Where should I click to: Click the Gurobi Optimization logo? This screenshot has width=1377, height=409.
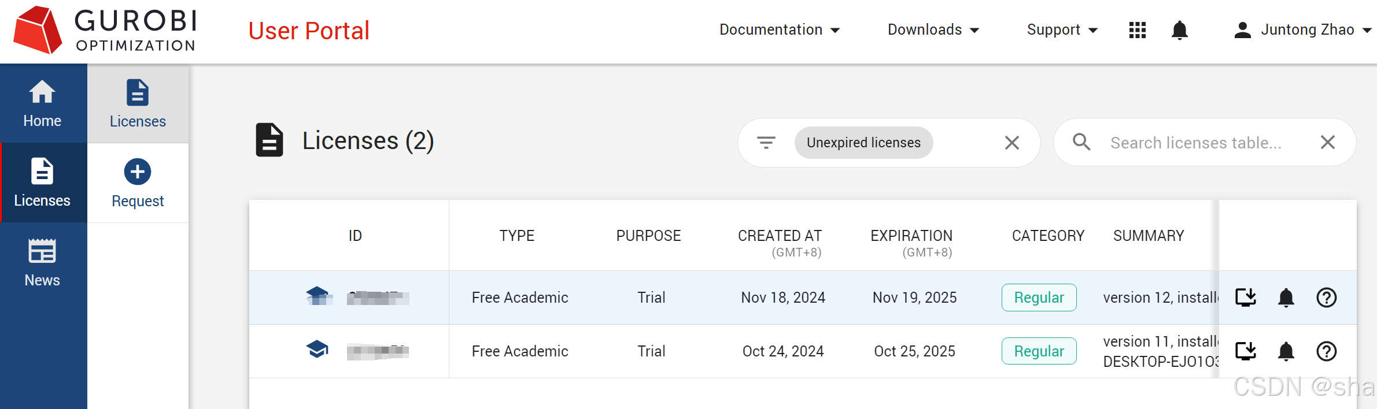[105, 30]
